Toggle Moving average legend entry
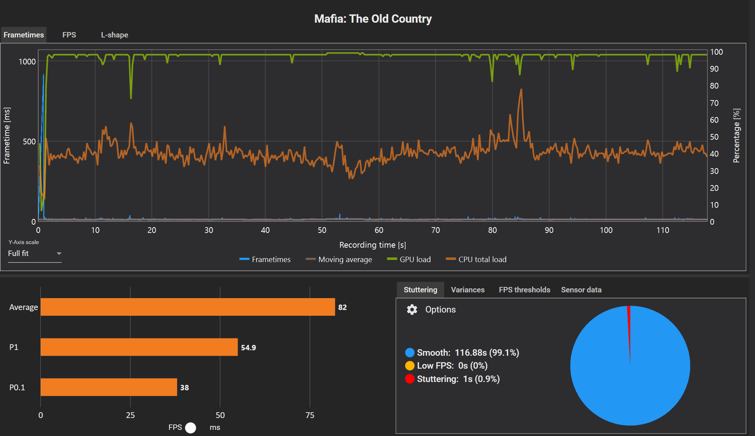755x436 pixels. pyautogui.click(x=339, y=260)
